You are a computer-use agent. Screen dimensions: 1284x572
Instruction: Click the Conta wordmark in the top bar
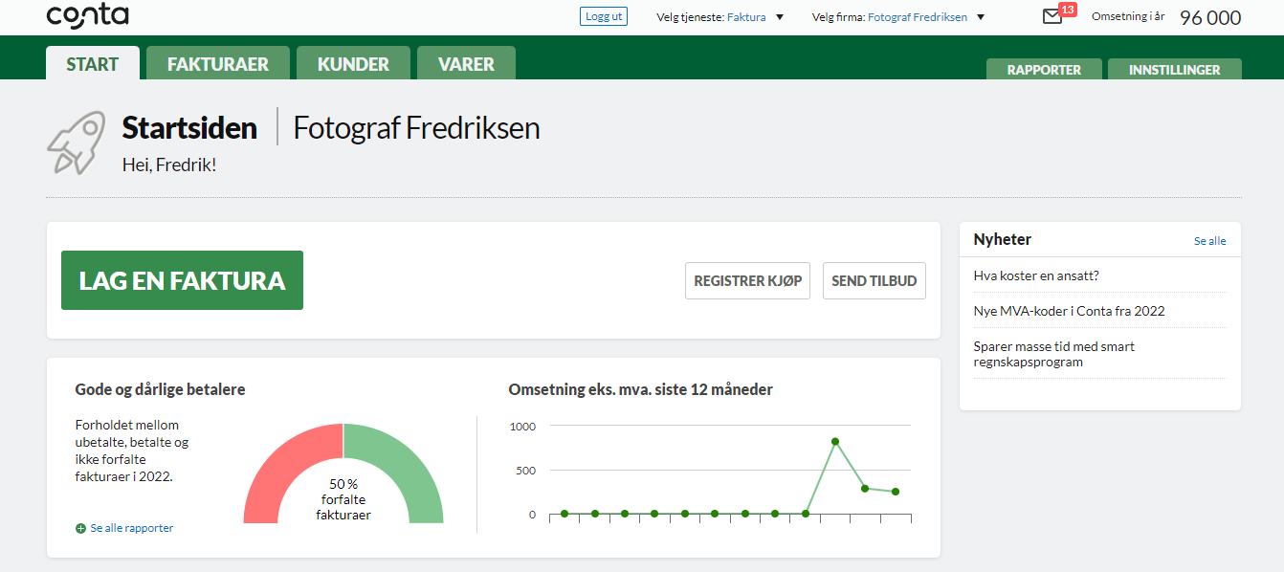(x=87, y=15)
